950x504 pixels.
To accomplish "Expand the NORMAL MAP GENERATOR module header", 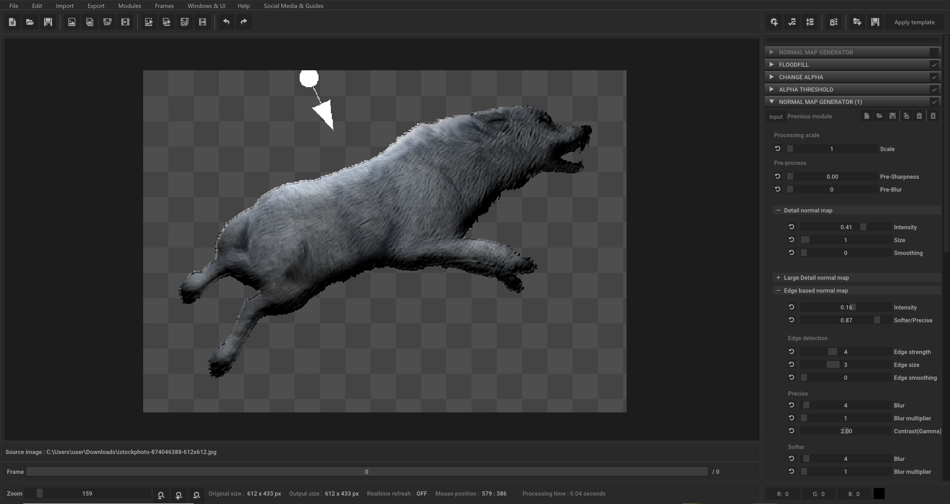I will point(772,52).
